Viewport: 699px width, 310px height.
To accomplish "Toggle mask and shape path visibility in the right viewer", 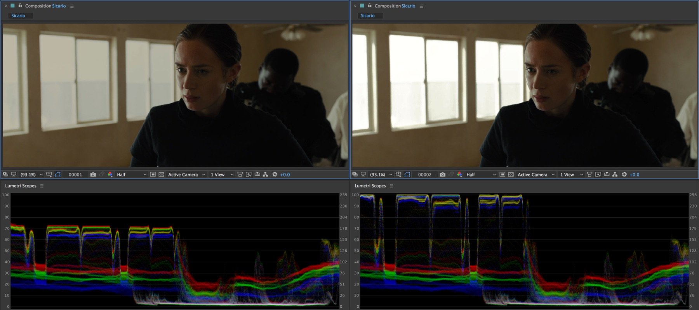I will [x=407, y=175].
